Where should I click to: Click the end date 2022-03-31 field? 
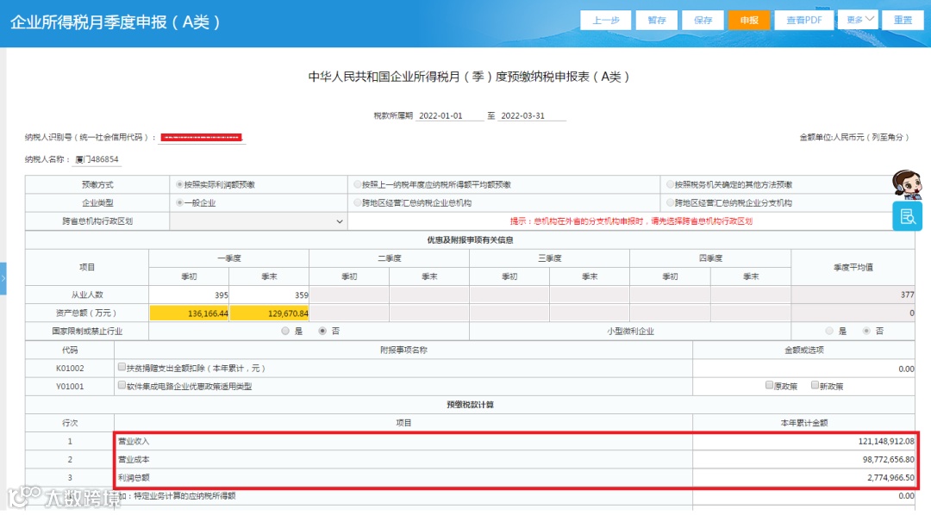pos(531,115)
